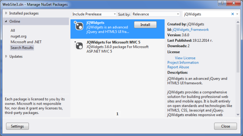Expand the Installed packages section
The image size is (243, 136).
pos(6,13)
